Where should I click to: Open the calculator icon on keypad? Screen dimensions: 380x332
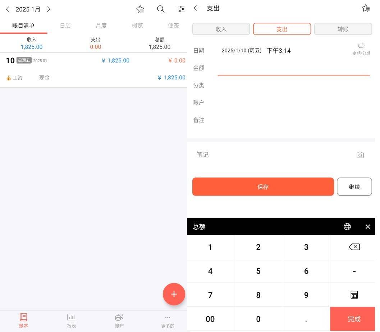tap(354, 295)
